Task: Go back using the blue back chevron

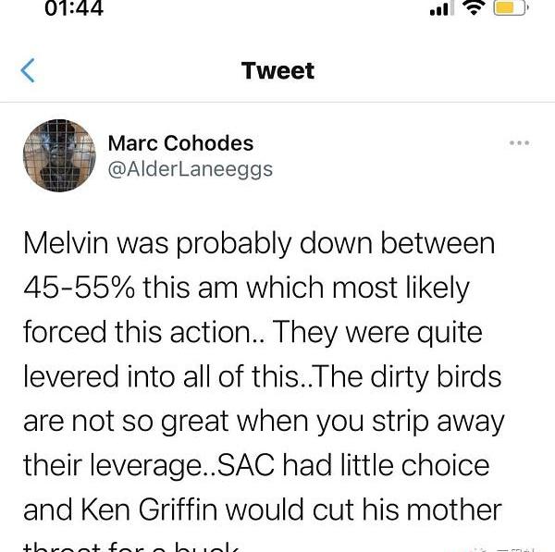Action: pos(28,70)
